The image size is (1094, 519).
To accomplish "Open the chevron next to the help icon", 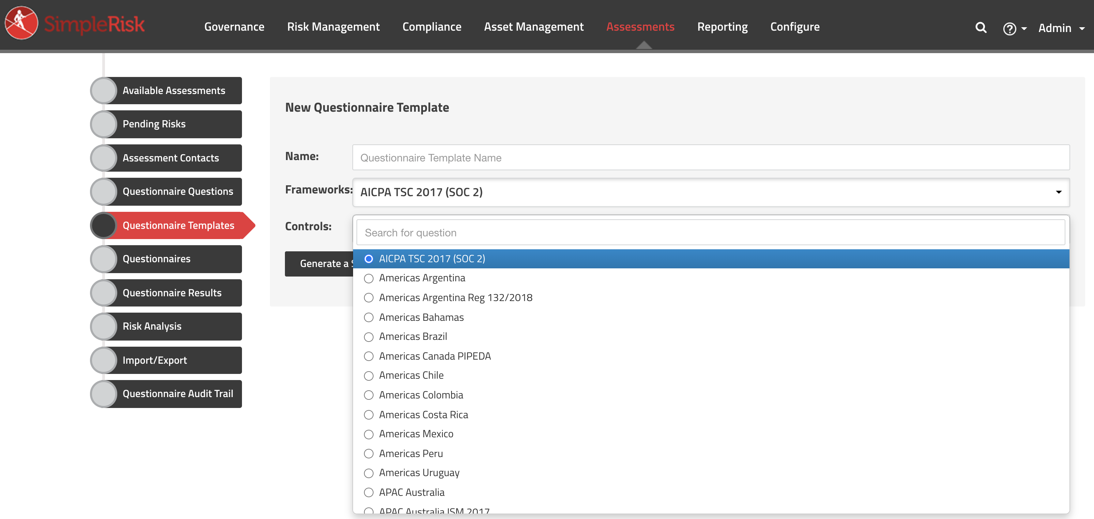I will [x=1024, y=28].
